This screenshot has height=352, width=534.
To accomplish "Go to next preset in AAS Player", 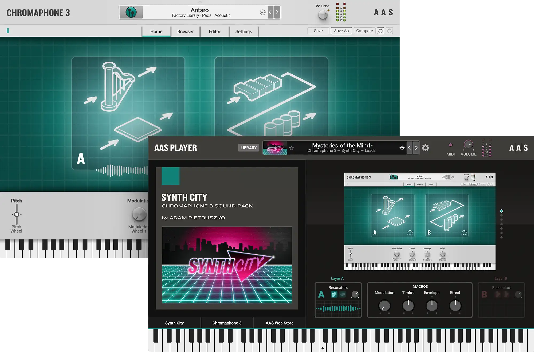I will click(416, 148).
